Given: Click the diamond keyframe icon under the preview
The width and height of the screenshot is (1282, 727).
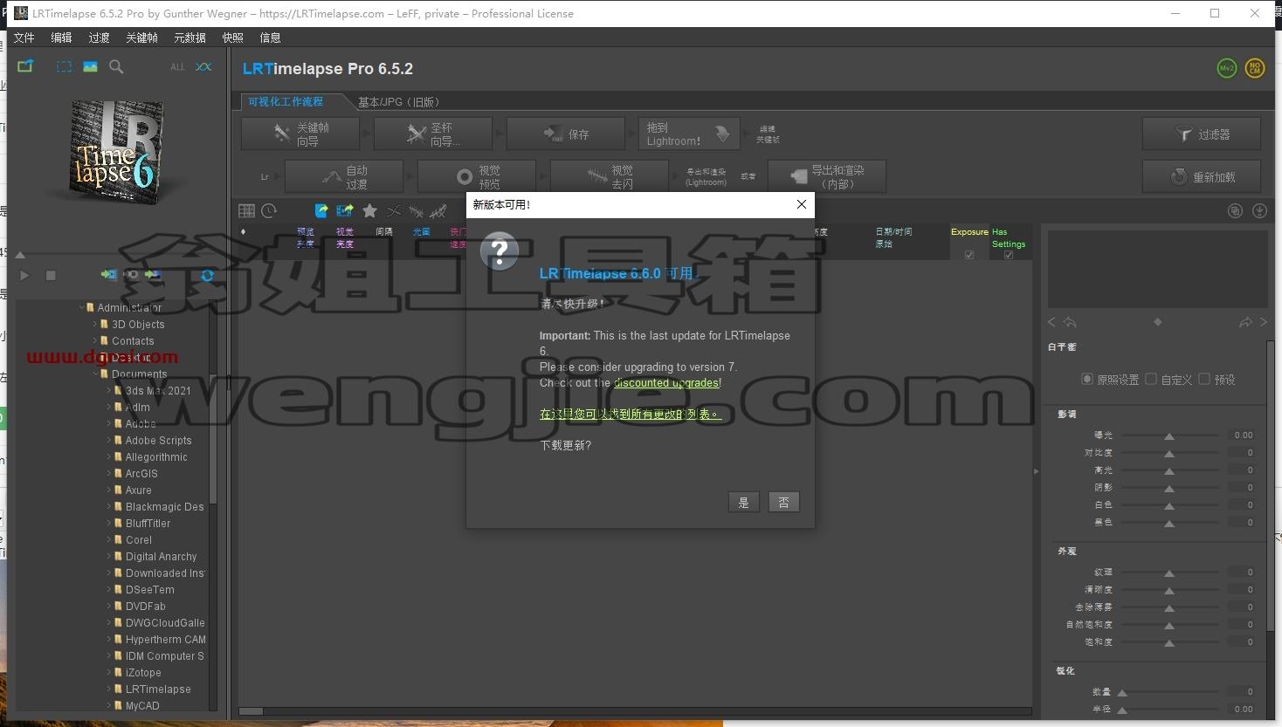Looking at the screenshot, I should (x=1158, y=322).
